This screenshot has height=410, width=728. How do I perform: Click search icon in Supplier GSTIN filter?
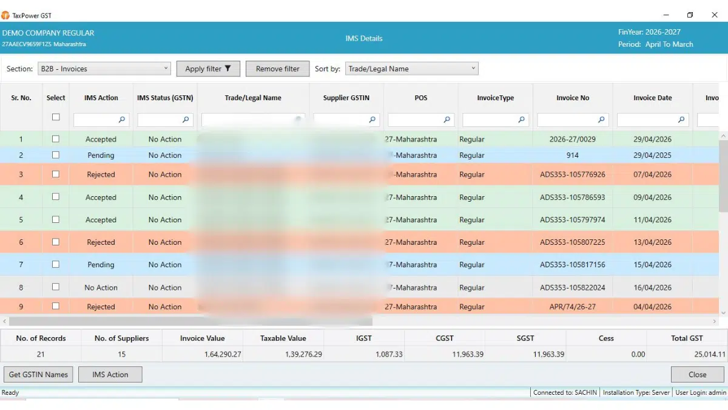pyautogui.click(x=372, y=120)
